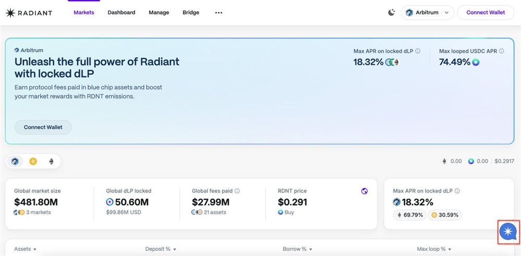Click info icon beside Global fees paid

coord(237,191)
